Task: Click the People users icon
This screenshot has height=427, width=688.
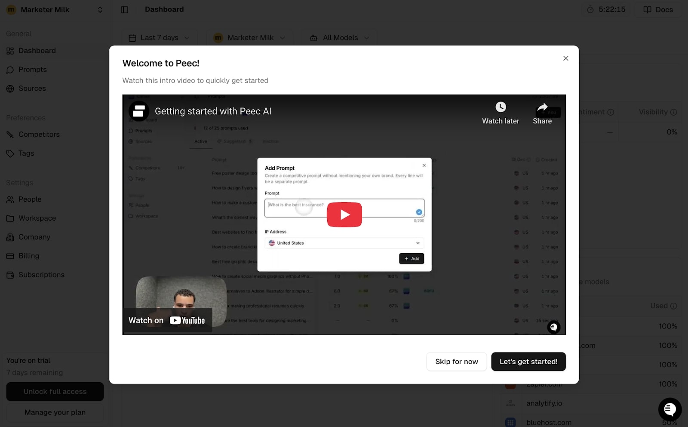Action: point(10,200)
